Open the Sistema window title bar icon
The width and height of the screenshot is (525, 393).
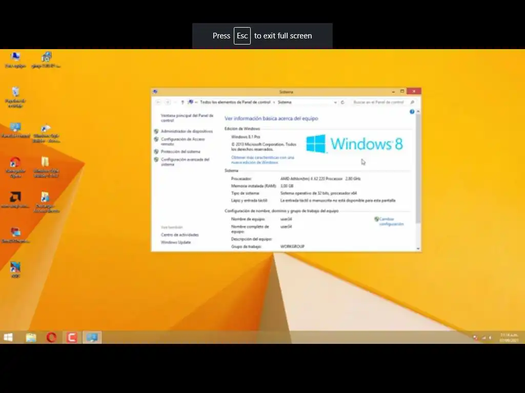155,92
